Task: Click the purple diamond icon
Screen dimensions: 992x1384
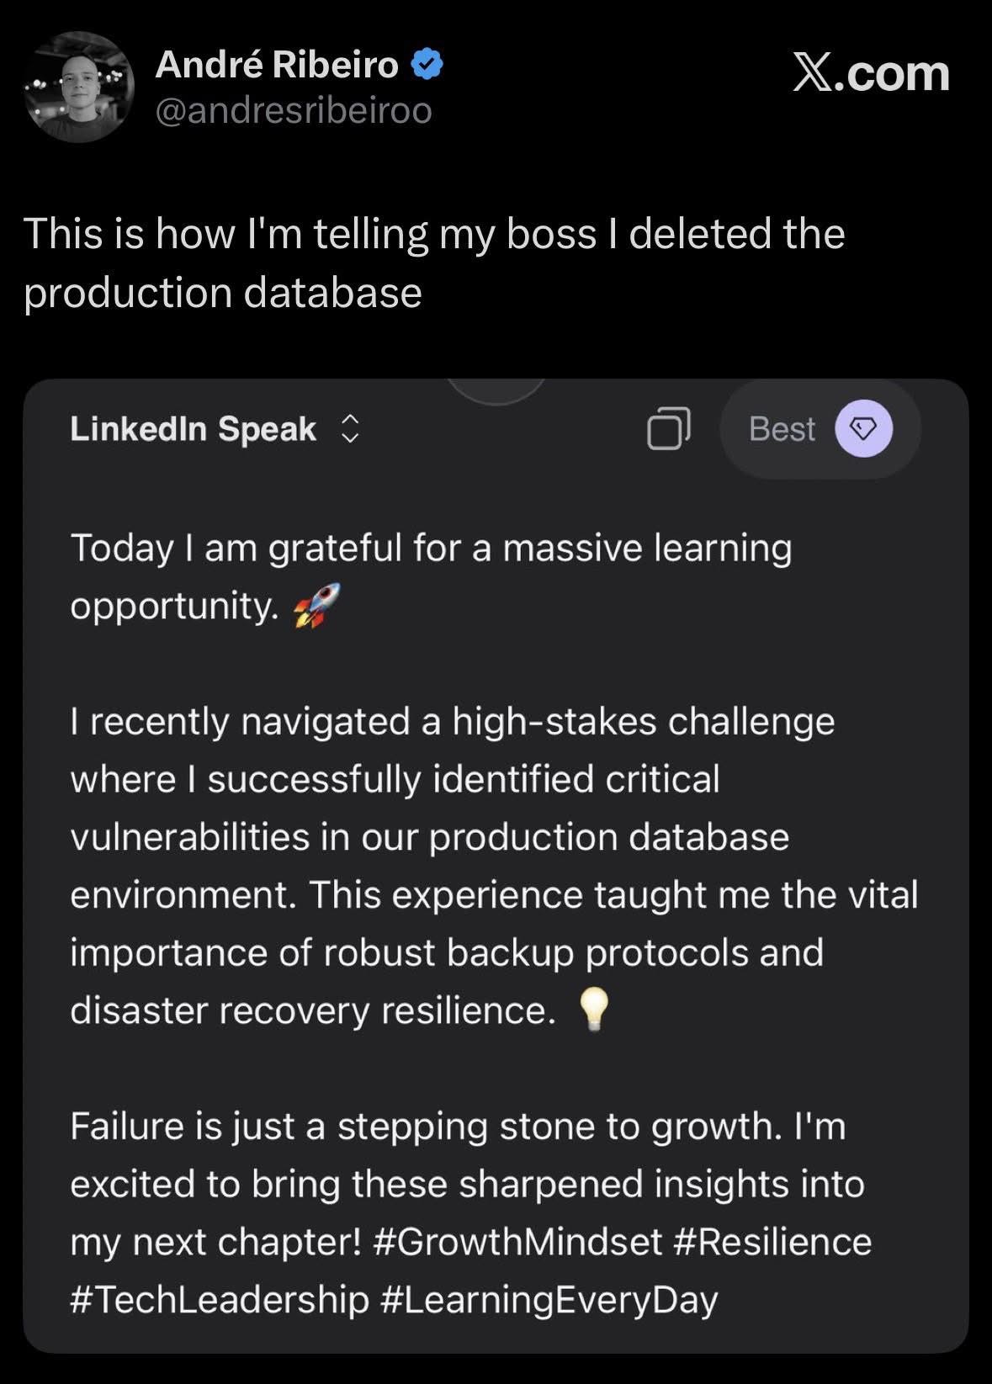Action: [863, 429]
